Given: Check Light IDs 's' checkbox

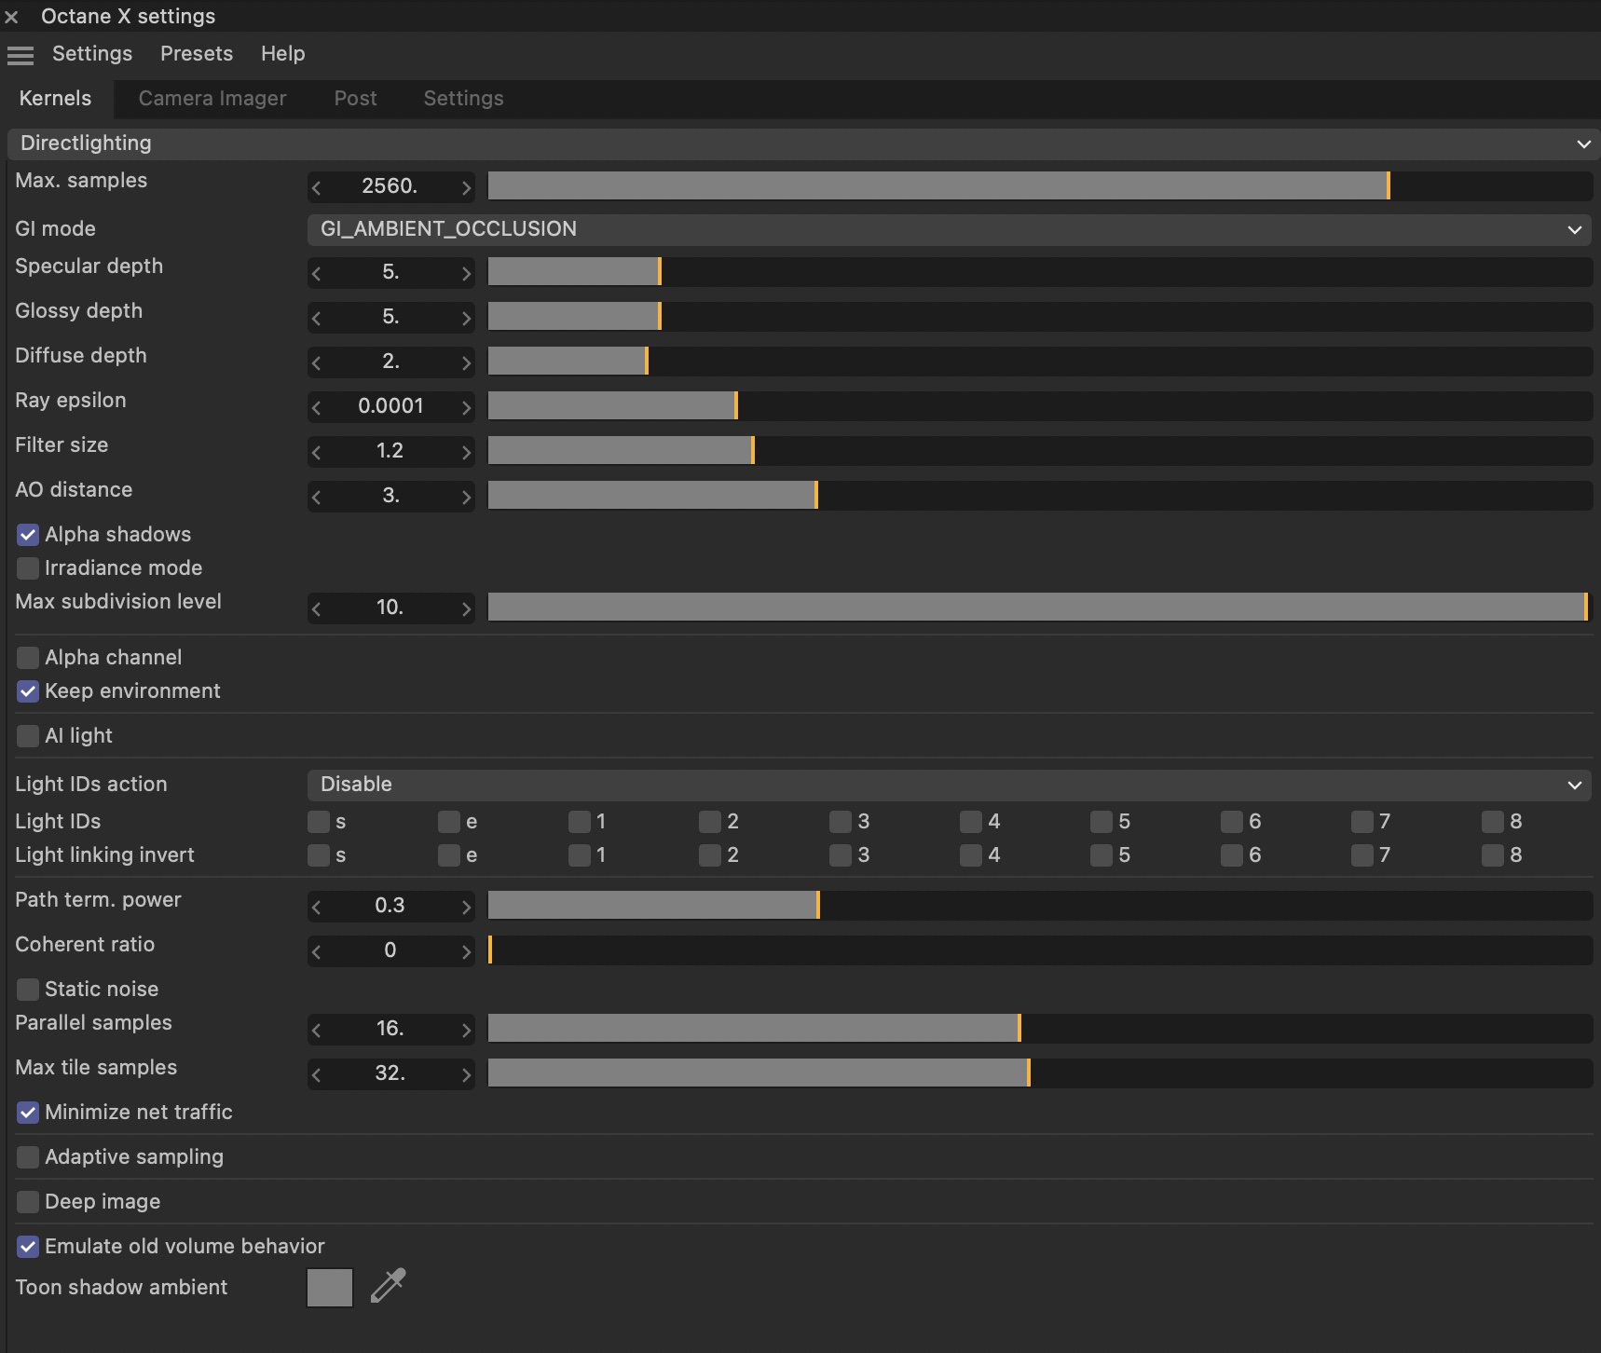Looking at the screenshot, I should 319,821.
